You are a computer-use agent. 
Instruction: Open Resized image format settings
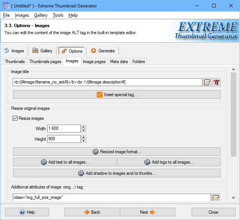(x=117, y=152)
